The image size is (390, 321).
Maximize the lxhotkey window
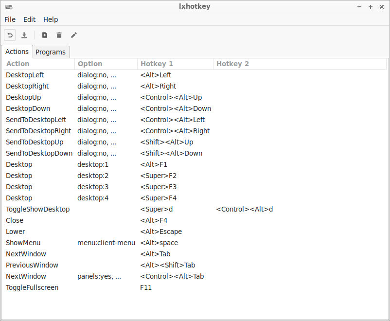pyautogui.click(x=371, y=7)
